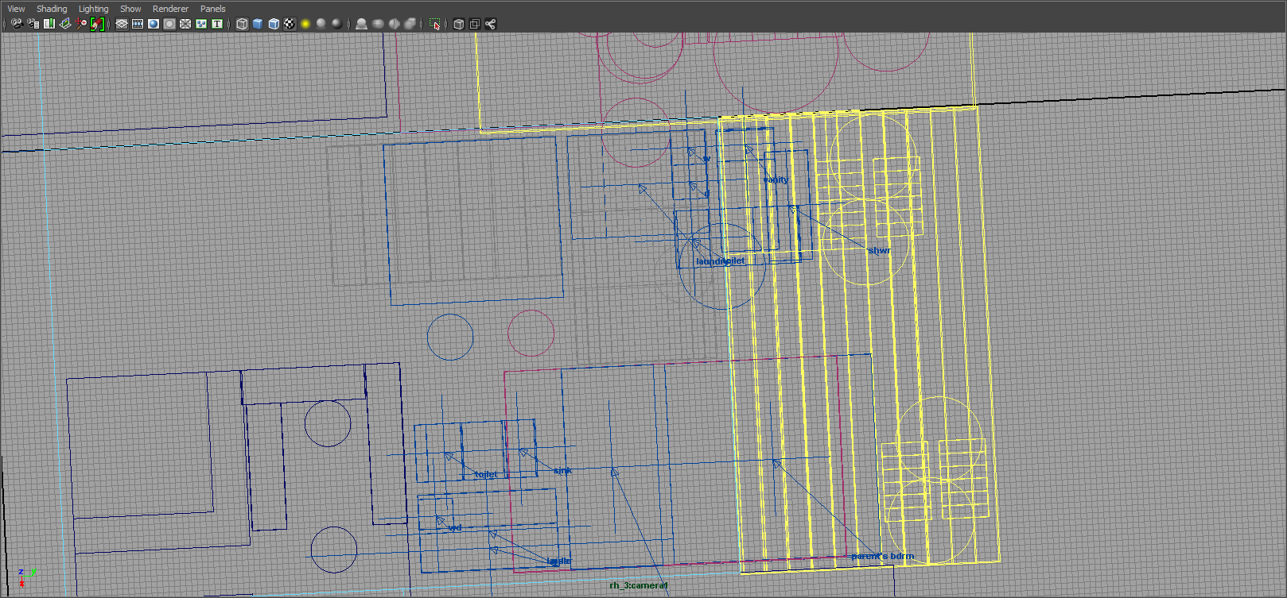Click the Select Camera icon
This screenshot has width=1287, height=598.
click(x=17, y=24)
